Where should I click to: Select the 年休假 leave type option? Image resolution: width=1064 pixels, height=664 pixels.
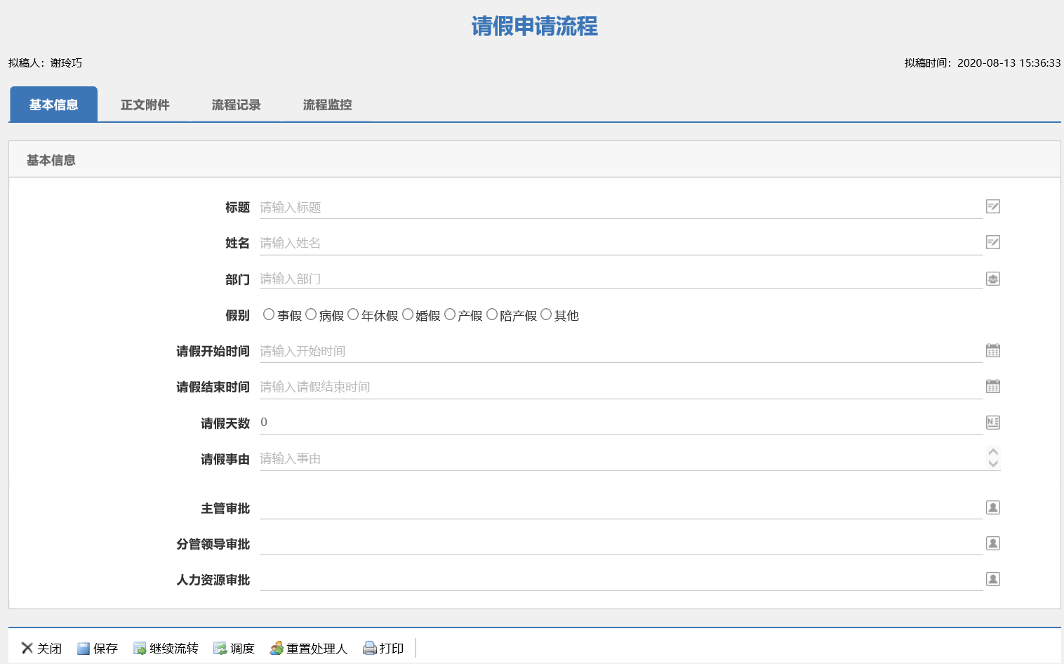pos(353,314)
